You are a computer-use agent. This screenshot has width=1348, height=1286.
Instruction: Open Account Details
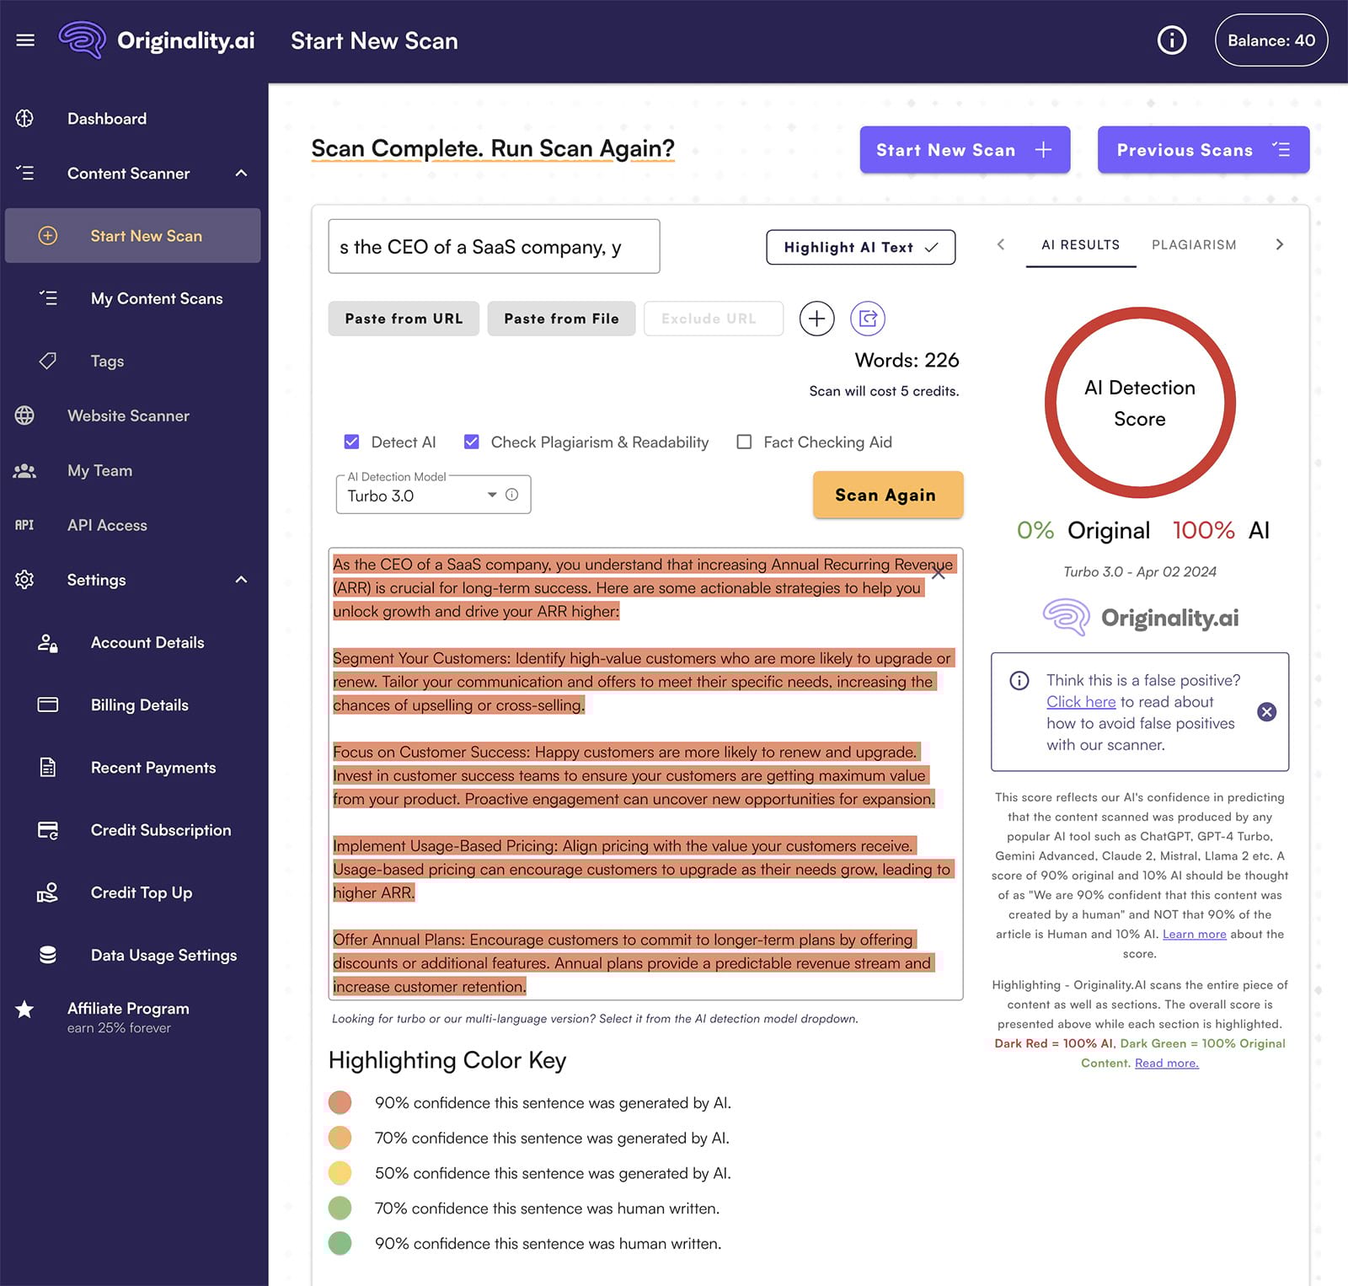point(147,642)
